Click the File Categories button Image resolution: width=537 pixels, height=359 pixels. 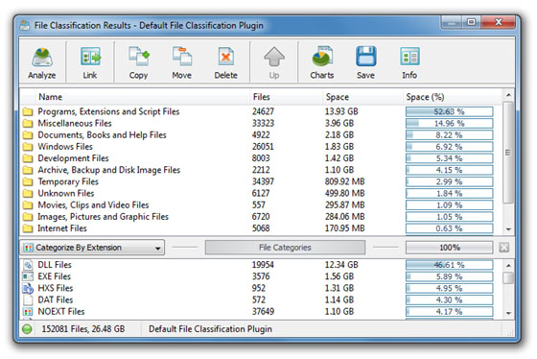tap(285, 248)
